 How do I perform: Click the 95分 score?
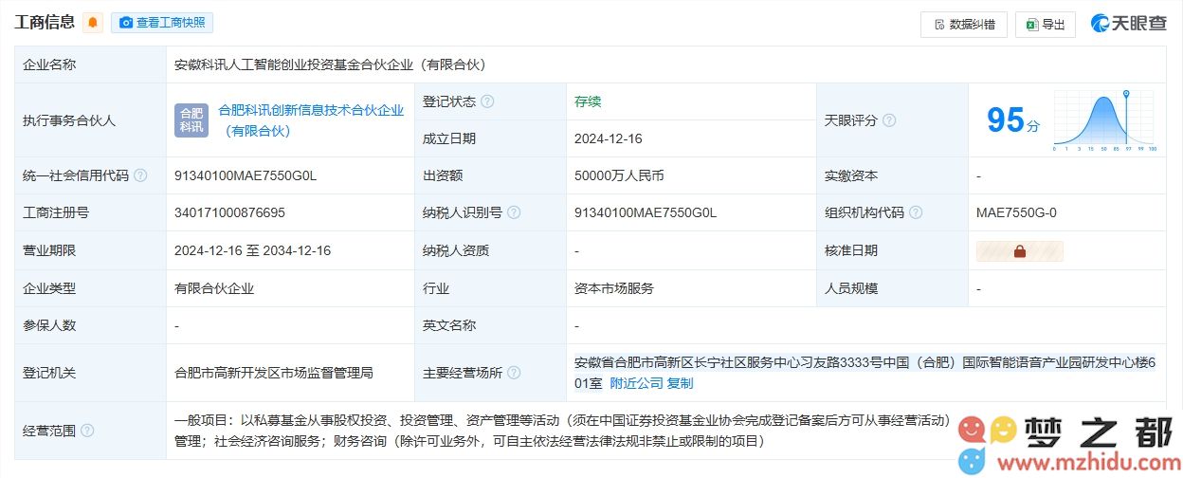pyautogui.click(x=1013, y=120)
